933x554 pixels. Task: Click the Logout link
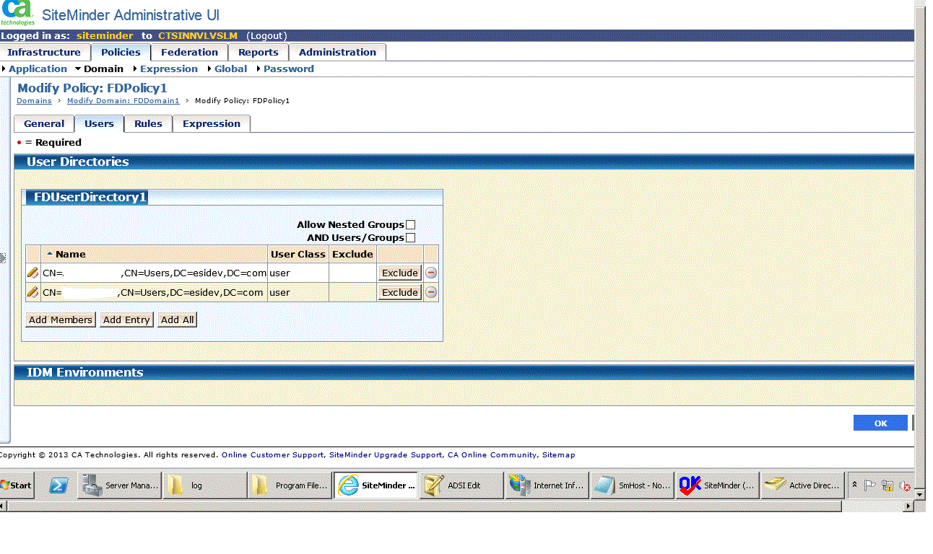point(266,35)
